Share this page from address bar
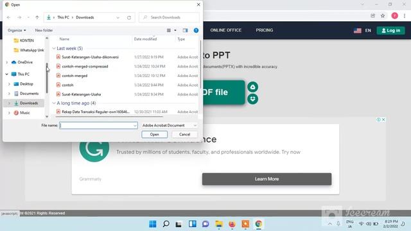The height and width of the screenshot is (231, 411). click(372, 15)
